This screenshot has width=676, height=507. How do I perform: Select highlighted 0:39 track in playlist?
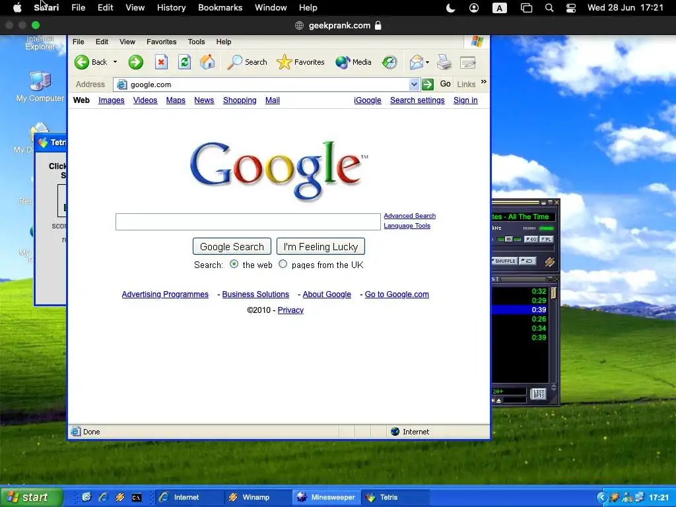520,310
